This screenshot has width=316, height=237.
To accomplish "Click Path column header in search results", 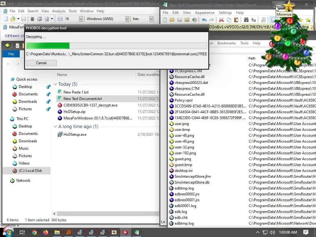I will pos(252,58).
